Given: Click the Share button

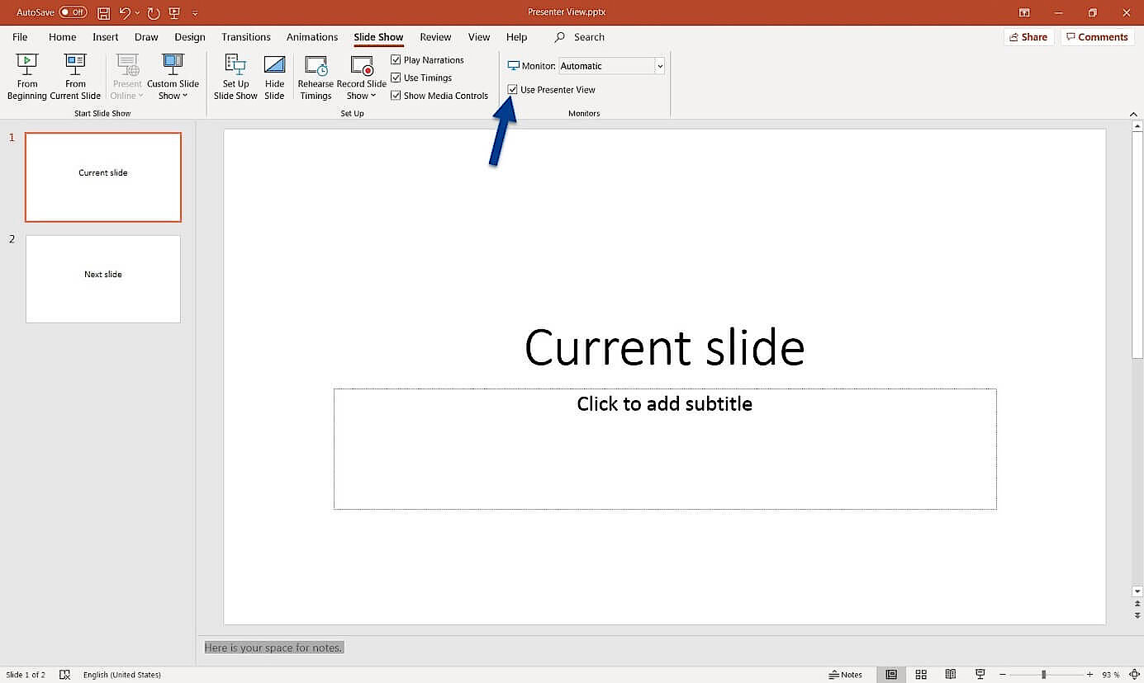Looking at the screenshot, I should [1028, 36].
